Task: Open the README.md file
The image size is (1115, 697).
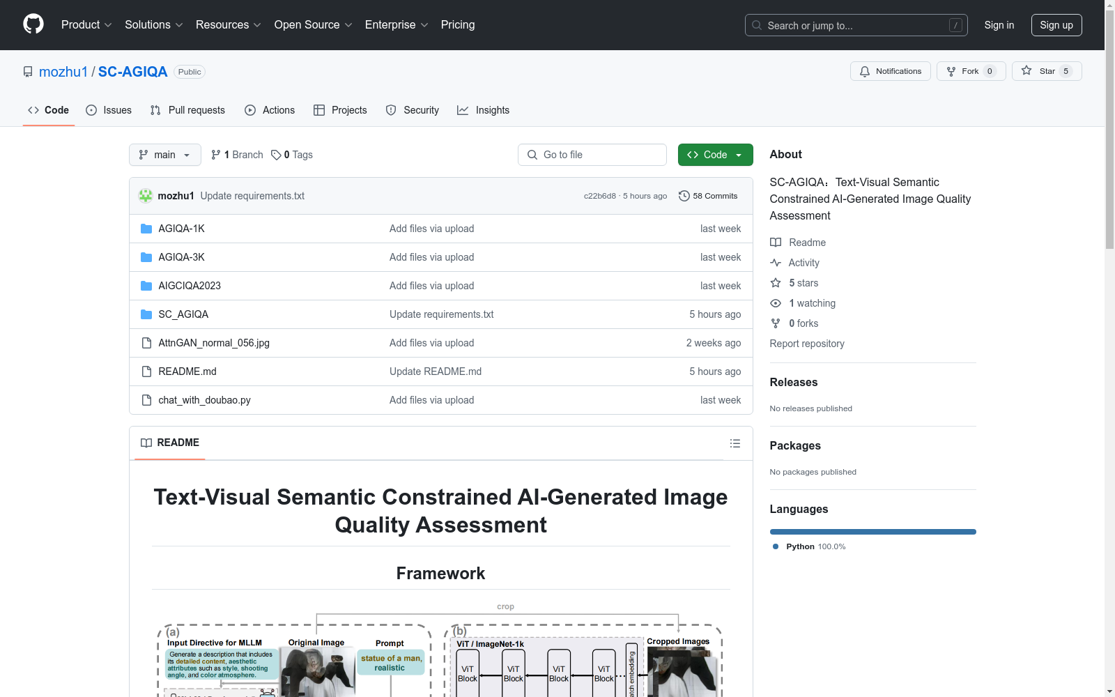Action: [187, 372]
